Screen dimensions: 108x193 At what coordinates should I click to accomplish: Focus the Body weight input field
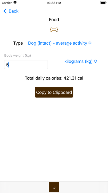26,65
